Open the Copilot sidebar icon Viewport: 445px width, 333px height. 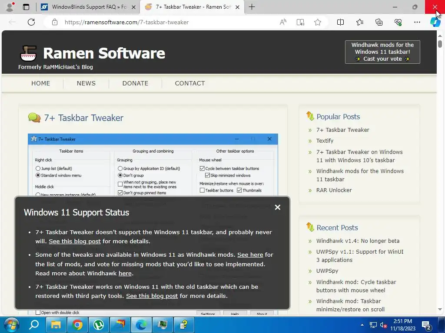pos(435,22)
